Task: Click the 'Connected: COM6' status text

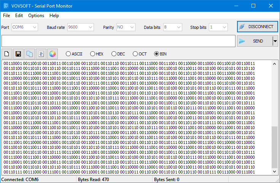Action: tap(20, 180)
